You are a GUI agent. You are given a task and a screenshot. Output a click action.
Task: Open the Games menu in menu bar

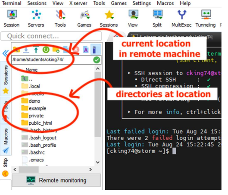[x=119, y=3]
